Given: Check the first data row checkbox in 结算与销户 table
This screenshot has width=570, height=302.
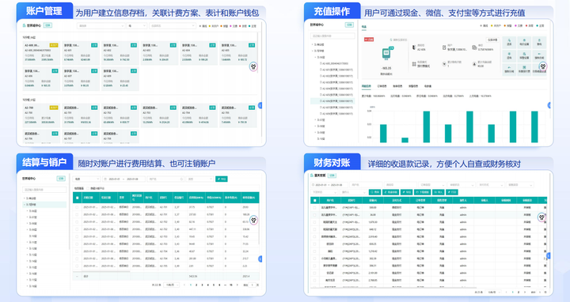Looking at the screenshot, I should 77,207.
